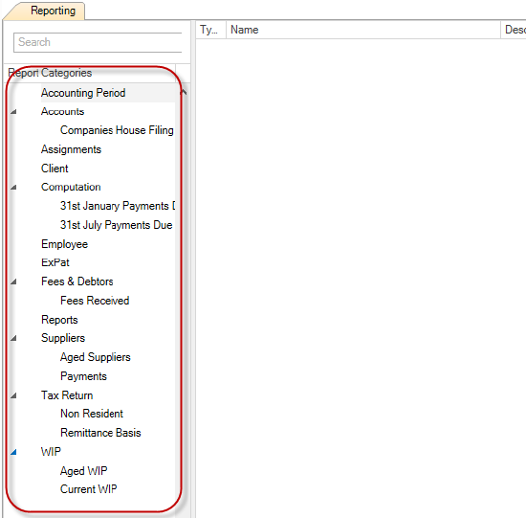Collapse the Tax Return tree node
Screen dimensions: 526x518
(13, 395)
